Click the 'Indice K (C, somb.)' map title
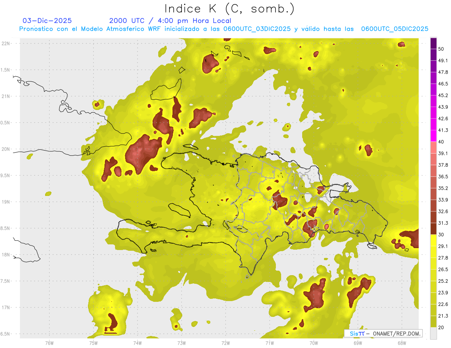 230,9
